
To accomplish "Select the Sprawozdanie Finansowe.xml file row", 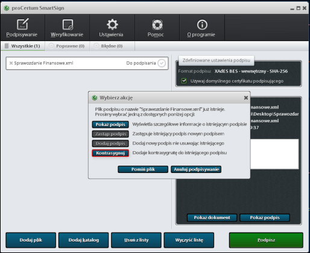I will 87,63.
